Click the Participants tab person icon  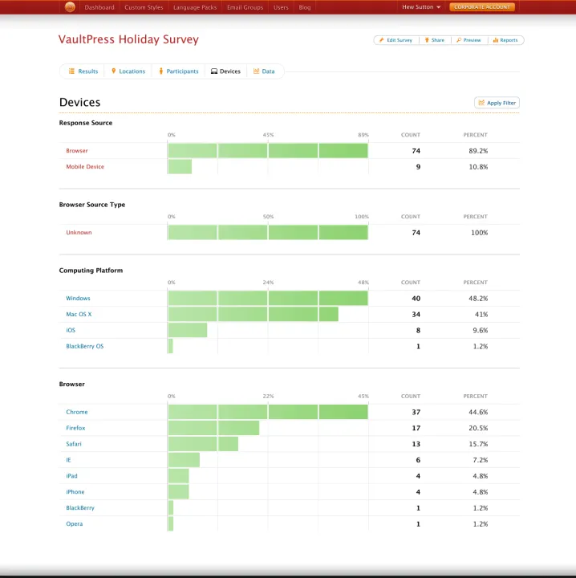click(x=161, y=71)
